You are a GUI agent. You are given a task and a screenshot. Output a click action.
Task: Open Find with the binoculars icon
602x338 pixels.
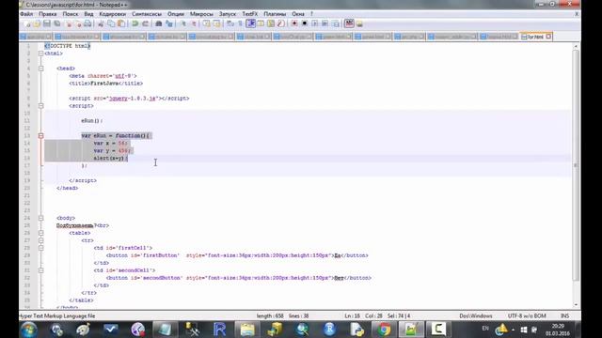[x=159, y=23]
